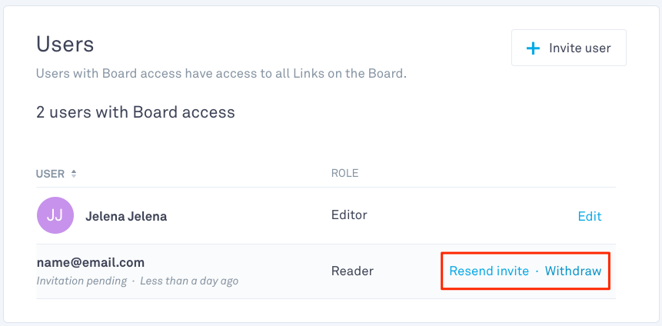The image size is (662, 326).
Task: Click the dot separator after Invitation pending
Action: (x=133, y=281)
